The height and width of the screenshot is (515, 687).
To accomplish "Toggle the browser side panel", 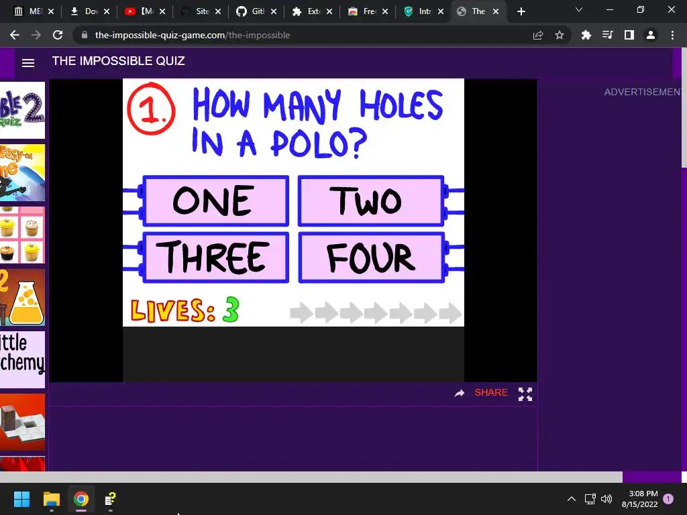I will [629, 35].
